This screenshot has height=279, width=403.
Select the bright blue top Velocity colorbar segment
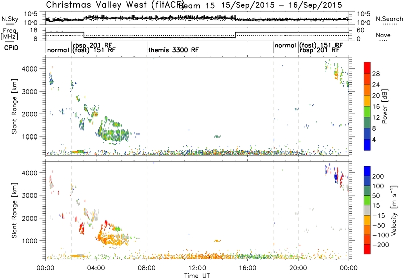click(x=367, y=171)
